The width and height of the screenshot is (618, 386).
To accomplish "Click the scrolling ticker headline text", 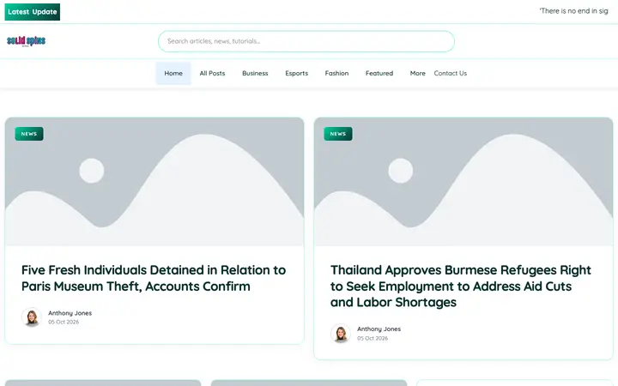I will [574, 11].
